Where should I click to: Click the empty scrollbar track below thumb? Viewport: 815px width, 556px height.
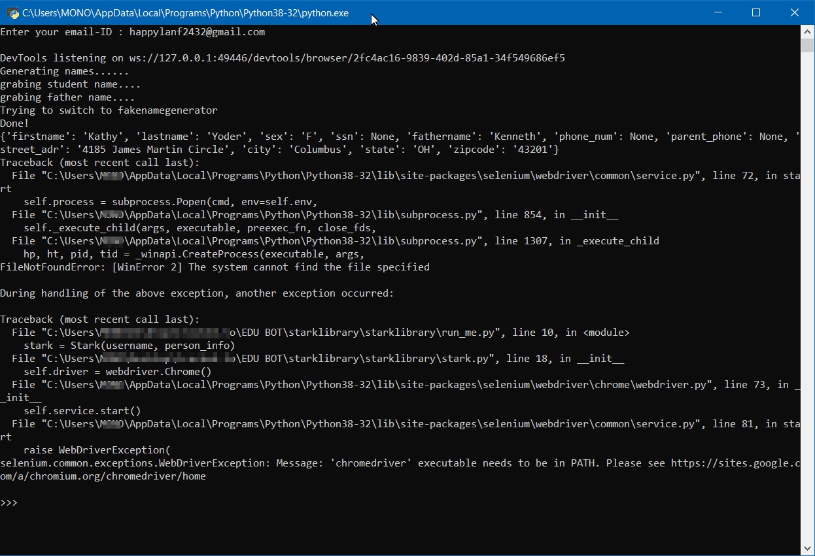click(x=808, y=294)
